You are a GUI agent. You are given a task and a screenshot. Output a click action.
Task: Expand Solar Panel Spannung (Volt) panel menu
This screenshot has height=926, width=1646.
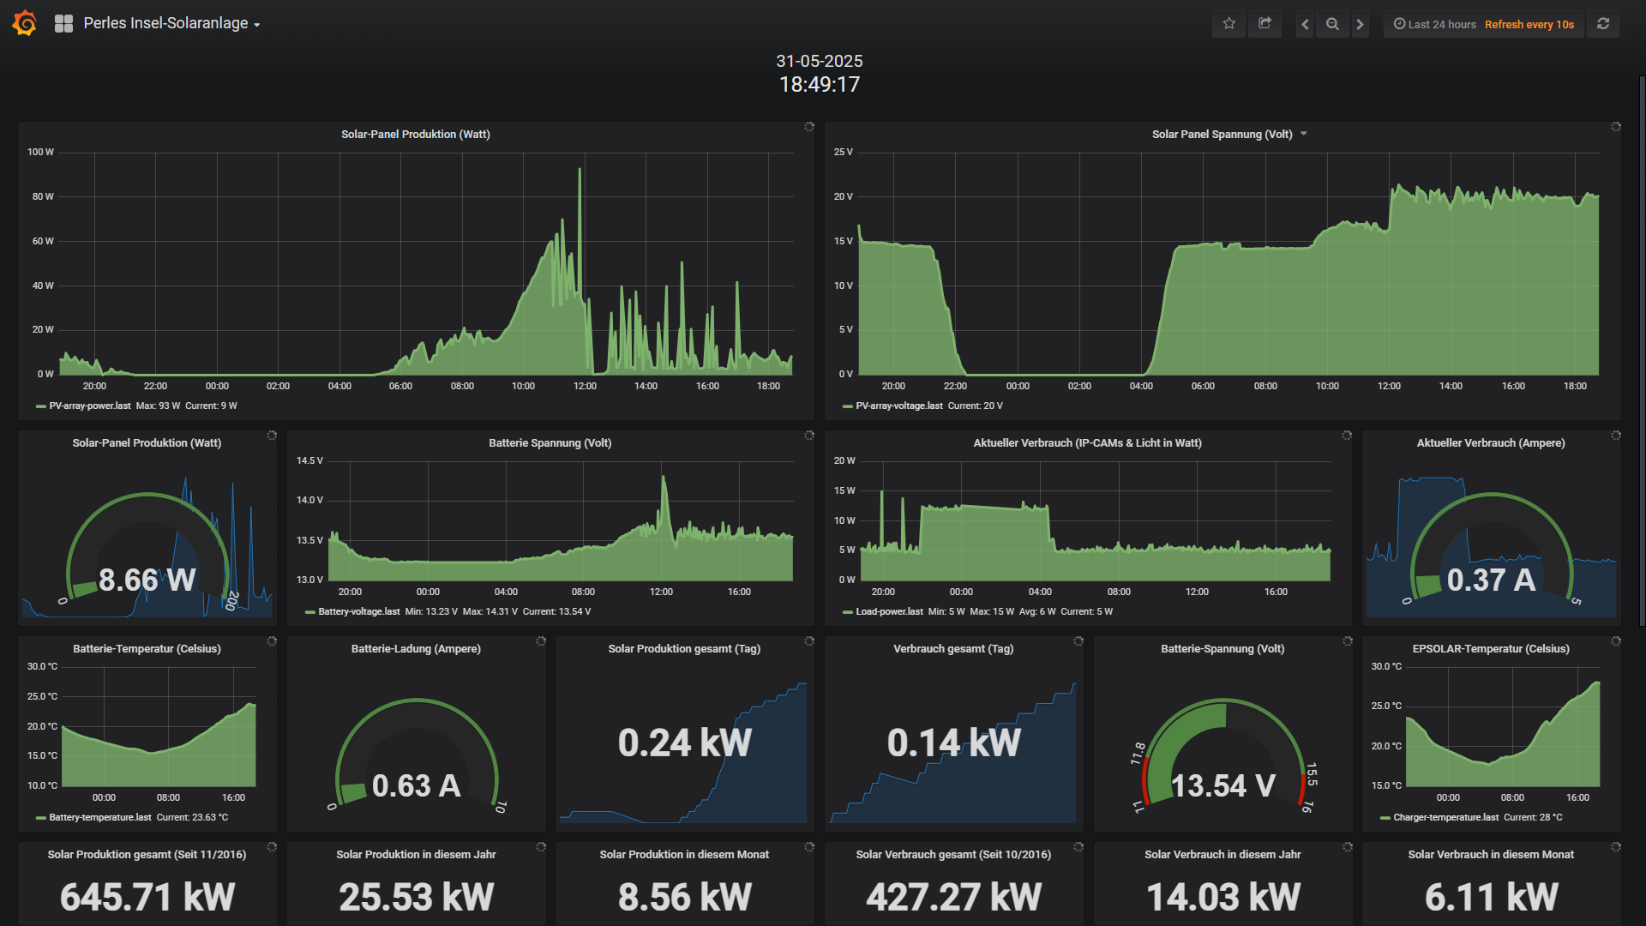[1304, 134]
